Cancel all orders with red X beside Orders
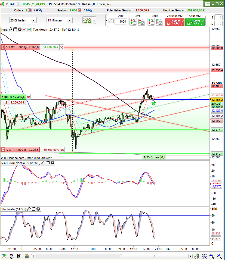Viewport: 225px width, 260px height. click(x=30, y=10)
